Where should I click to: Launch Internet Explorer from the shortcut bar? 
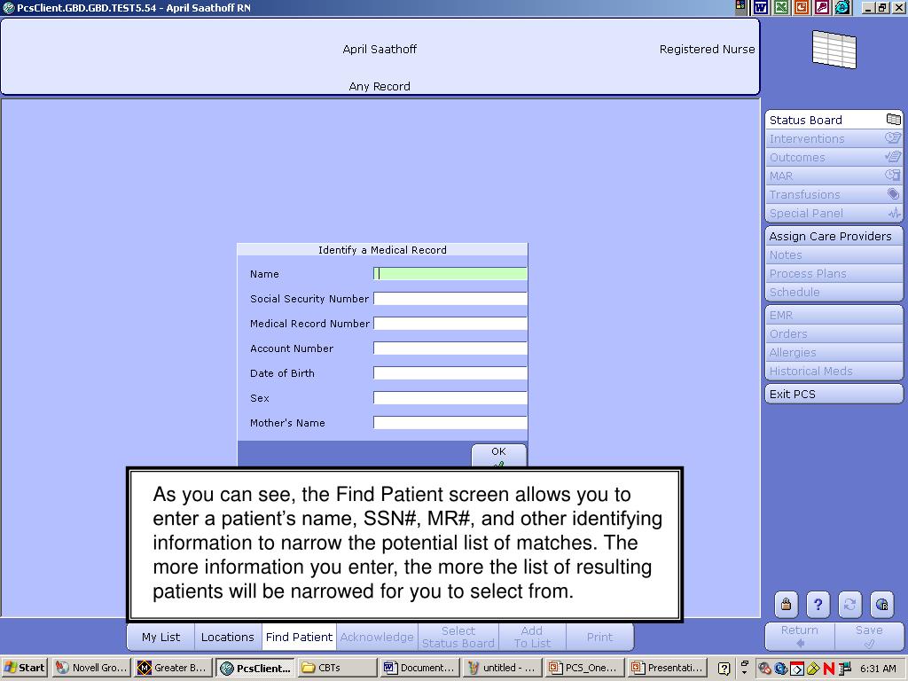842,7
